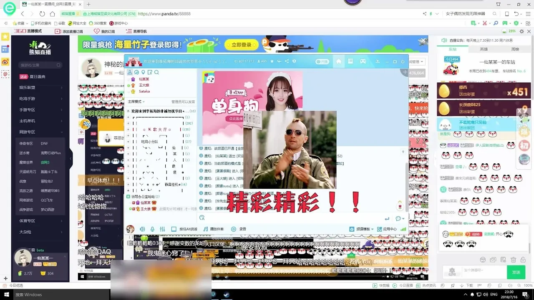534x300 pixels.
Task: Click 添加直播订阅 in the toolbar
Action: pyautogui.click(x=69, y=31)
